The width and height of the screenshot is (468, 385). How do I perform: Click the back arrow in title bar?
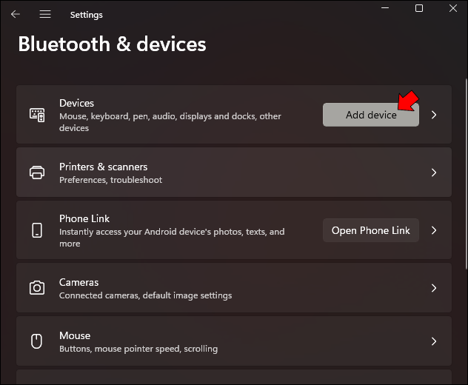(x=15, y=14)
